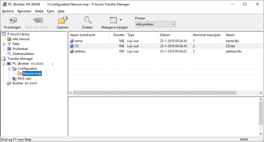
Task: Click preview pane scrollbar down arrow
Action: click(x=261, y=134)
